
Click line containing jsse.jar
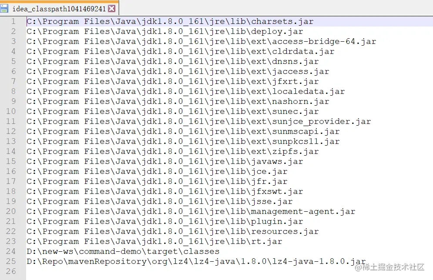[160, 201]
